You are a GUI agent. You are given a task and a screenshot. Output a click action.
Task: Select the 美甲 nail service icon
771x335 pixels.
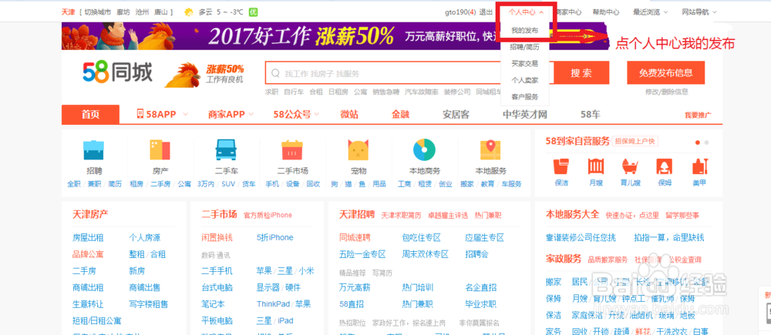[699, 166]
